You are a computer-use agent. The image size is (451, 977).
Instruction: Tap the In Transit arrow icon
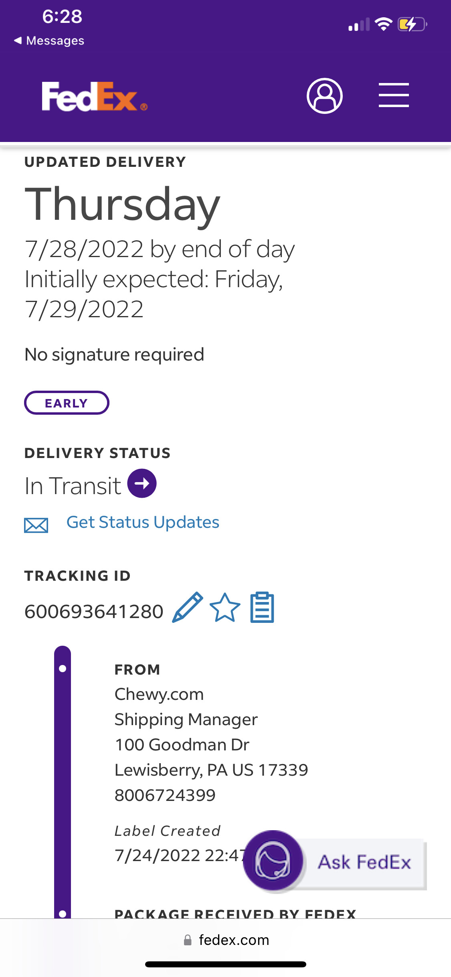(x=142, y=484)
